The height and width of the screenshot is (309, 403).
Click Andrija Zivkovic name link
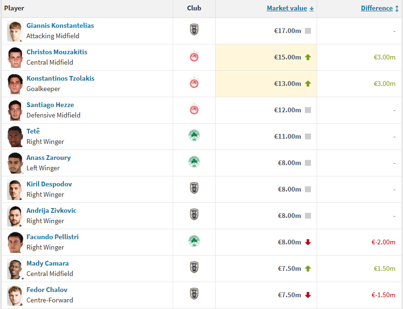tap(51, 210)
